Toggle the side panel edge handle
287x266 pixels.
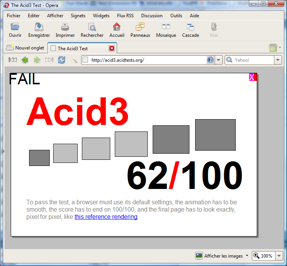3,151
